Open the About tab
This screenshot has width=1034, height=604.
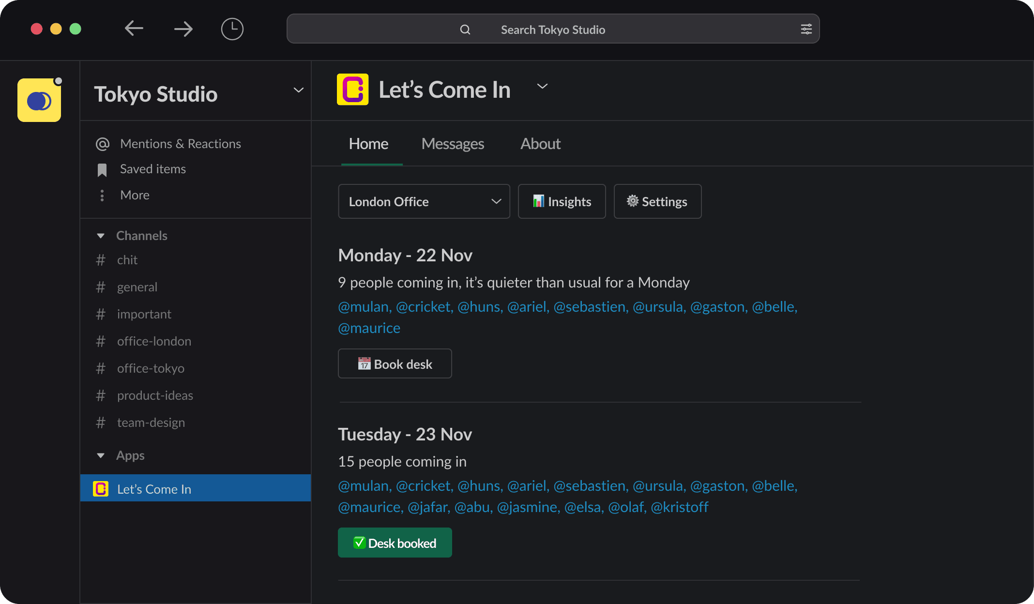tap(540, 144)
